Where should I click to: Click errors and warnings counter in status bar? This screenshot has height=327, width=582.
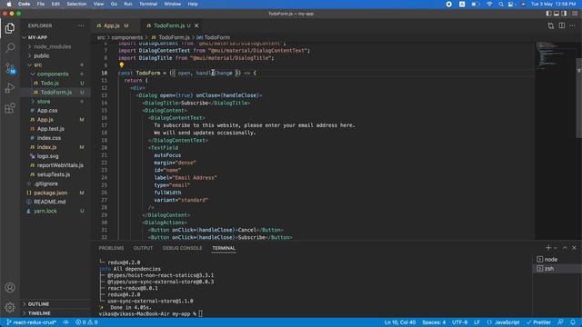[x=86, y=322]
